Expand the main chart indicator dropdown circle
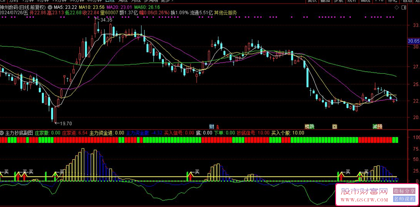Viewport: 420px width, 207px height. coord(50,7)
